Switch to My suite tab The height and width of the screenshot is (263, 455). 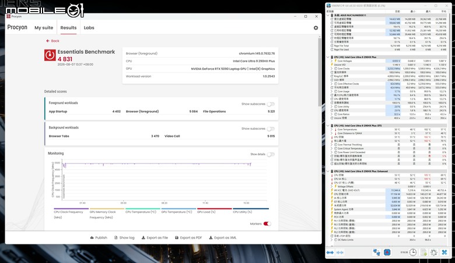coord(44,28)
